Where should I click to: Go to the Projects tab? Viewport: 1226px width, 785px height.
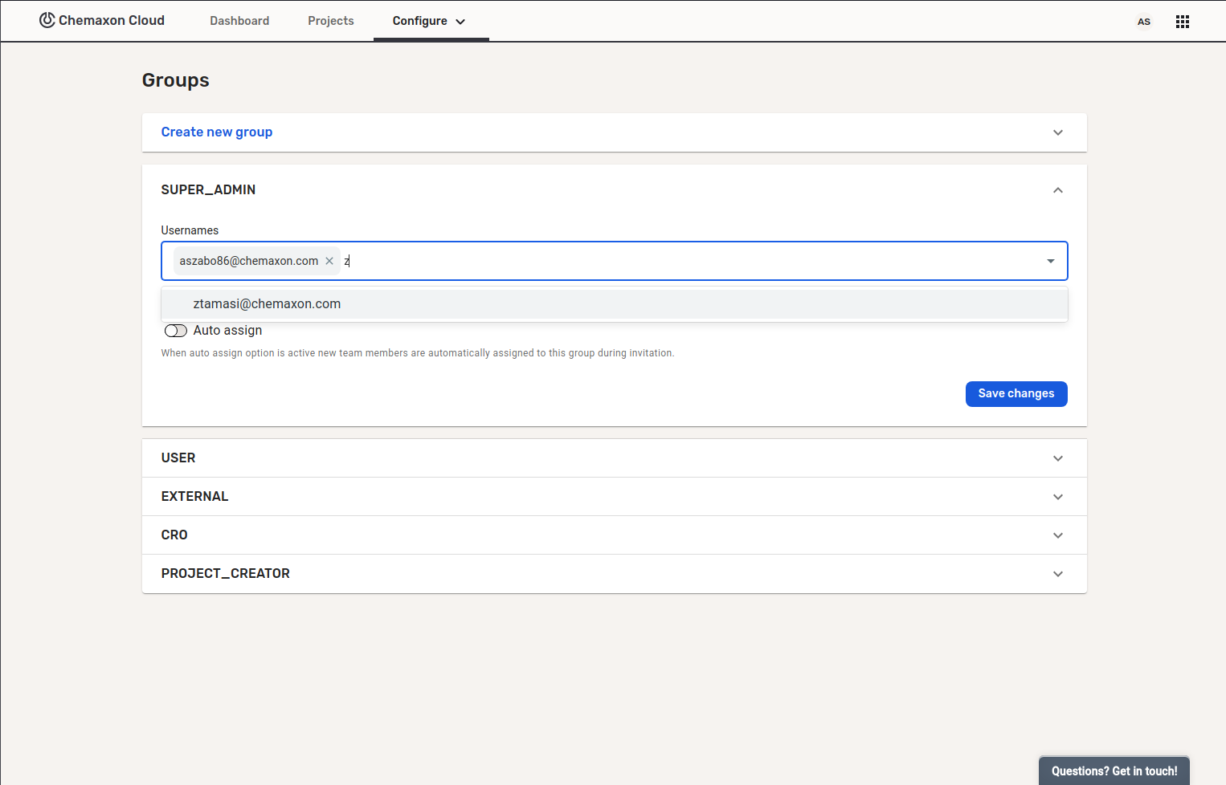point(330,21)
